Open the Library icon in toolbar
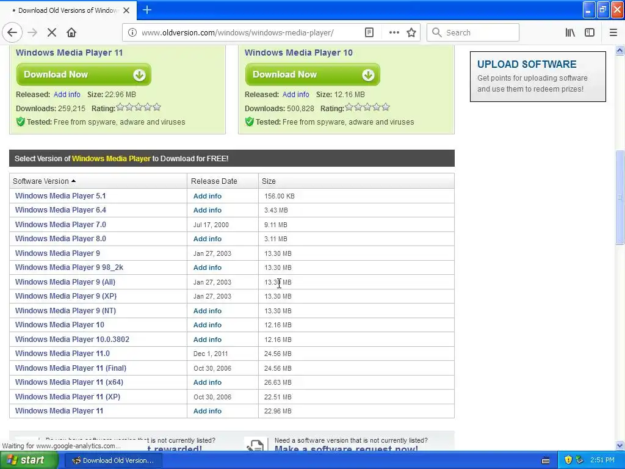The width and height of the screenshot is (625, 469). tap(570, 33)
